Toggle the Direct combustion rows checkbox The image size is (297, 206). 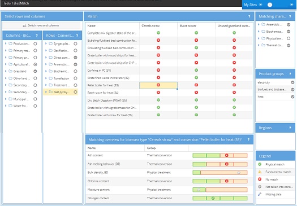pos(75,58)
